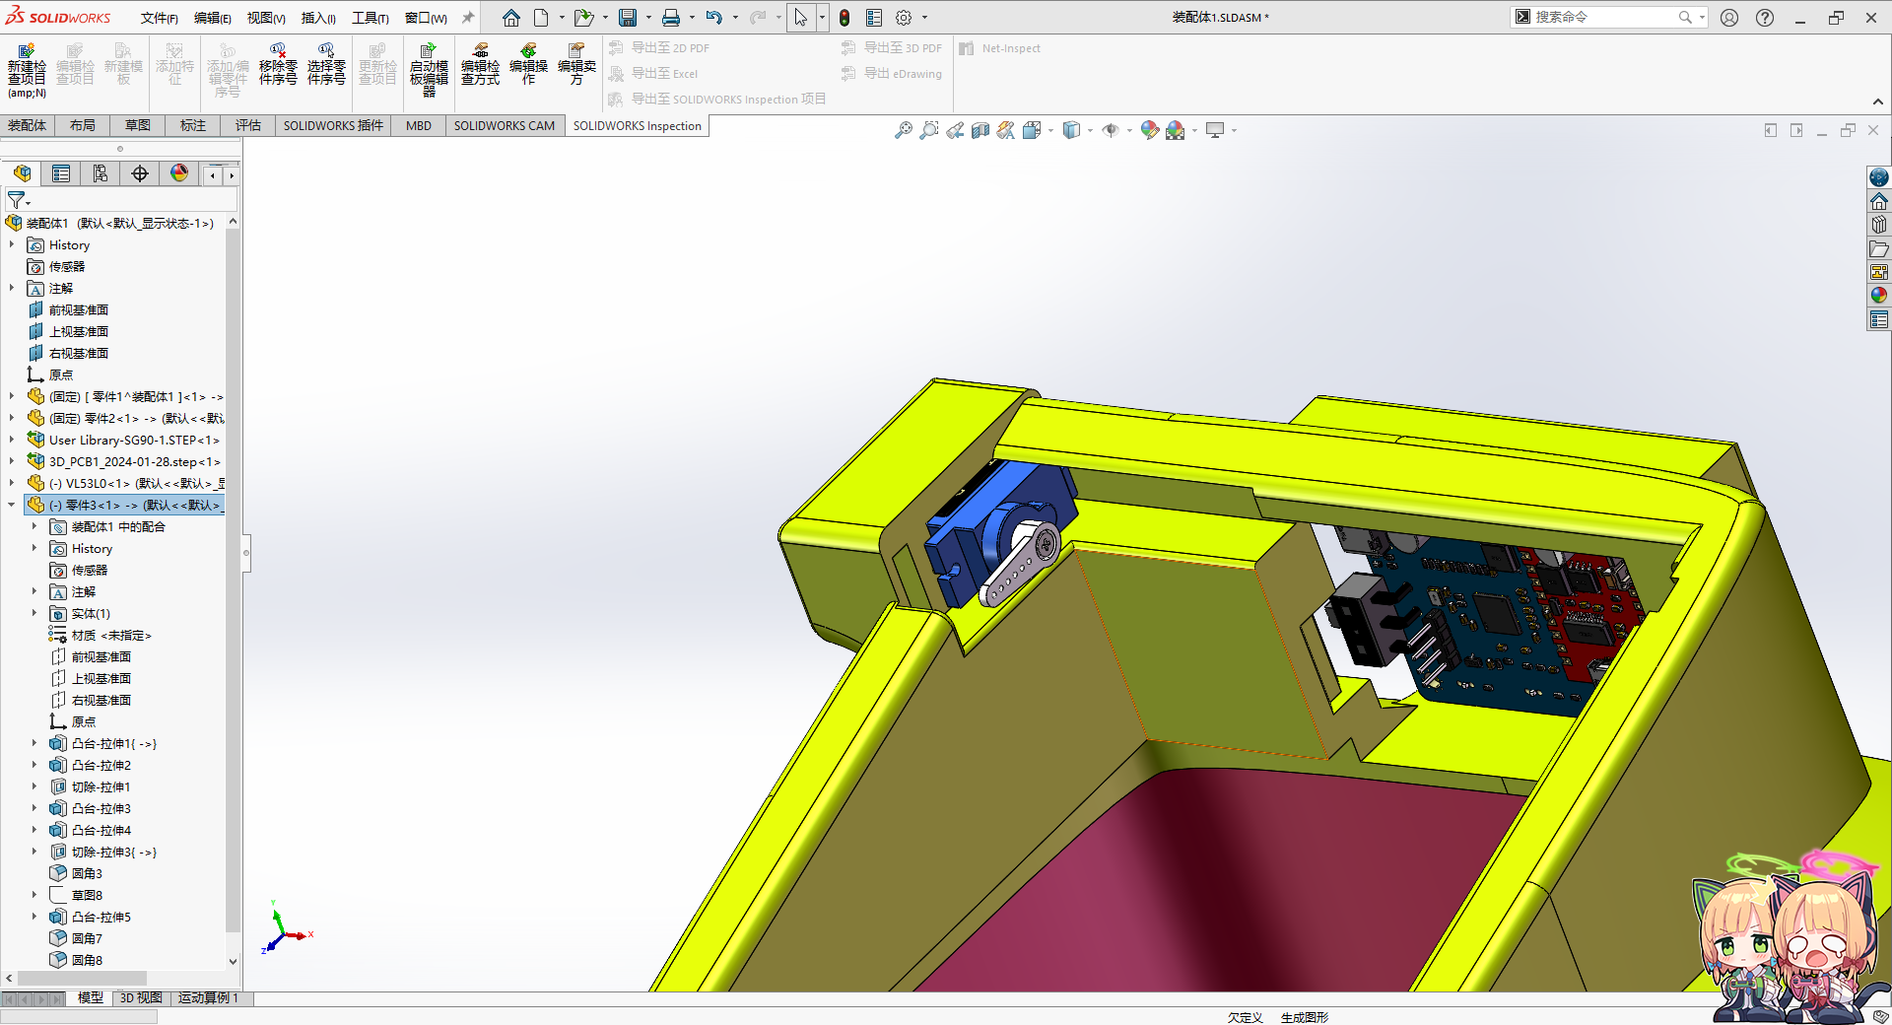Open the PropertyManager tab icon
1892x1025 pixels.
[x=61, y=174]
